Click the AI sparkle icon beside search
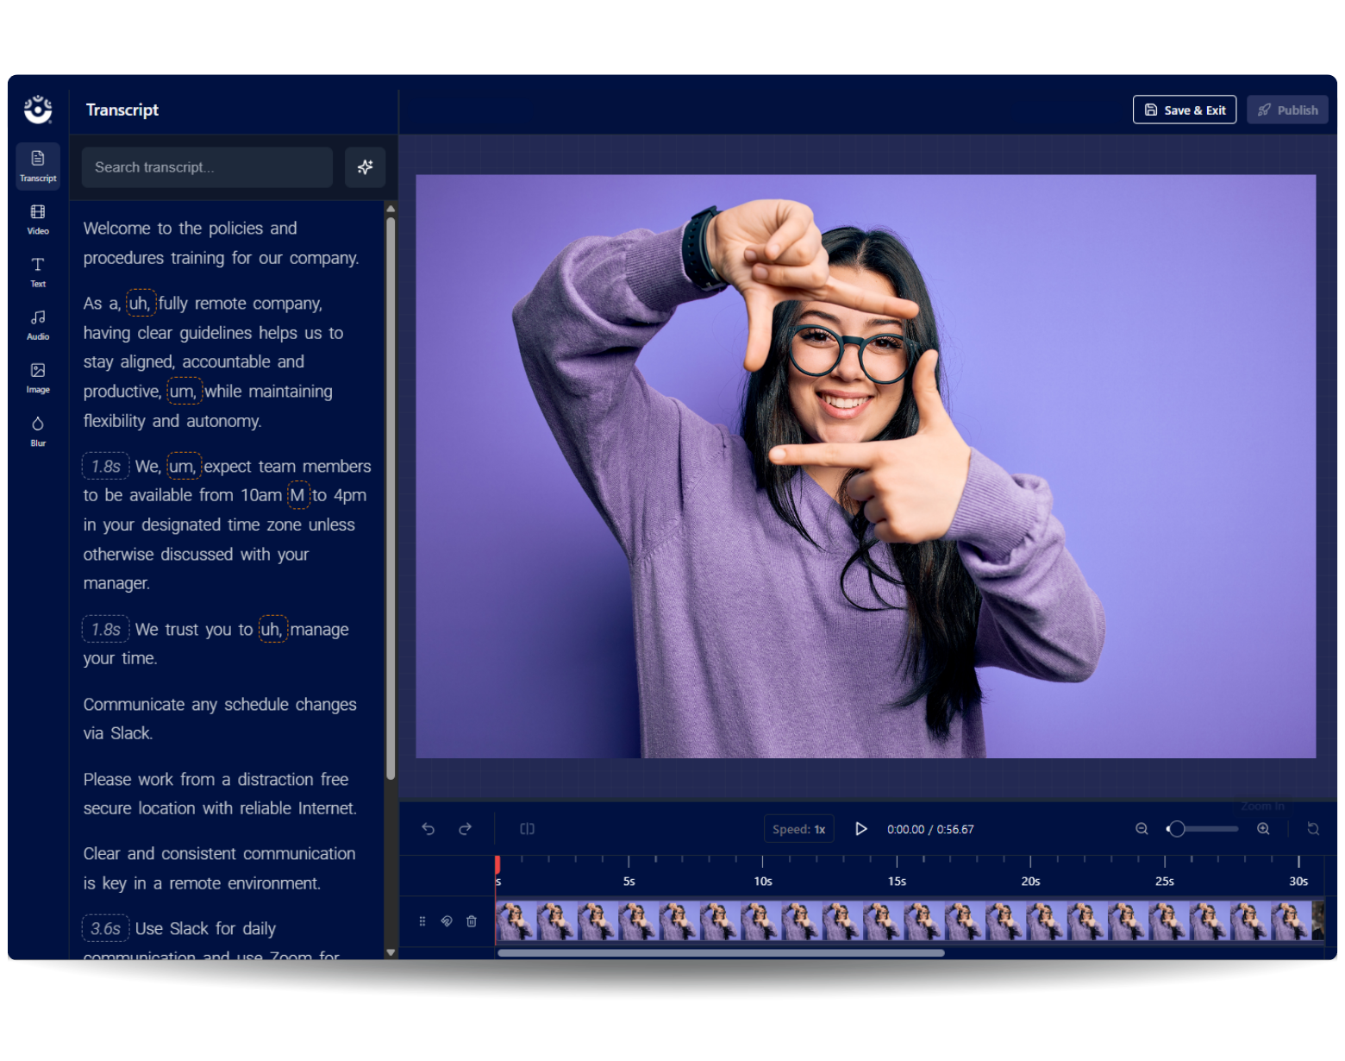The height and width of the screenshot is (1061, 1345). [x=365, y=167]
